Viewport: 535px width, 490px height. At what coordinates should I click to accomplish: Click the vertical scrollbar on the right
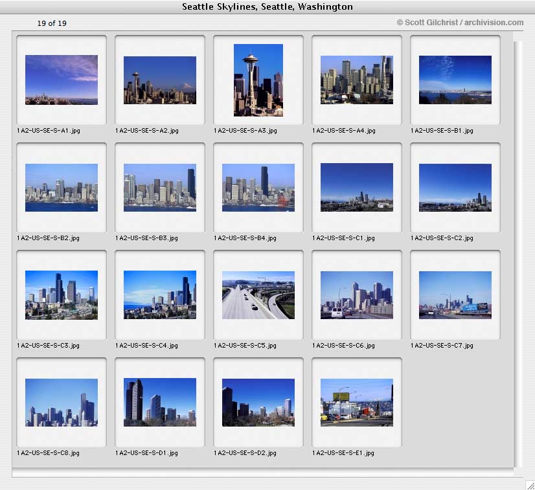(x=518, y=254)
